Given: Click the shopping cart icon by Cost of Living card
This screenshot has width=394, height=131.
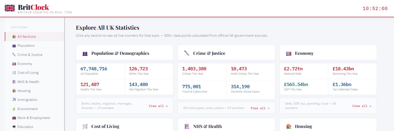Looking at the screenshot, I should [x=85, y=126].
